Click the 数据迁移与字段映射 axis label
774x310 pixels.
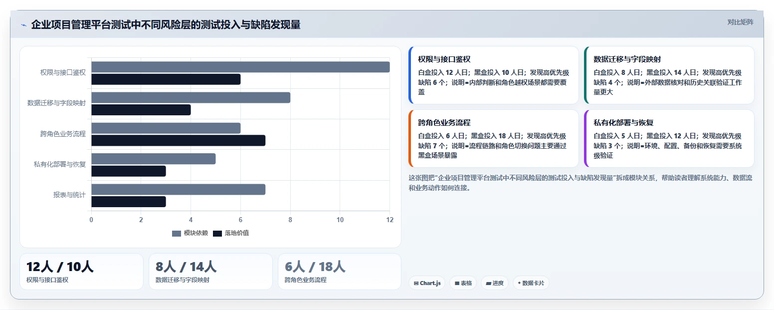(56, 103)
